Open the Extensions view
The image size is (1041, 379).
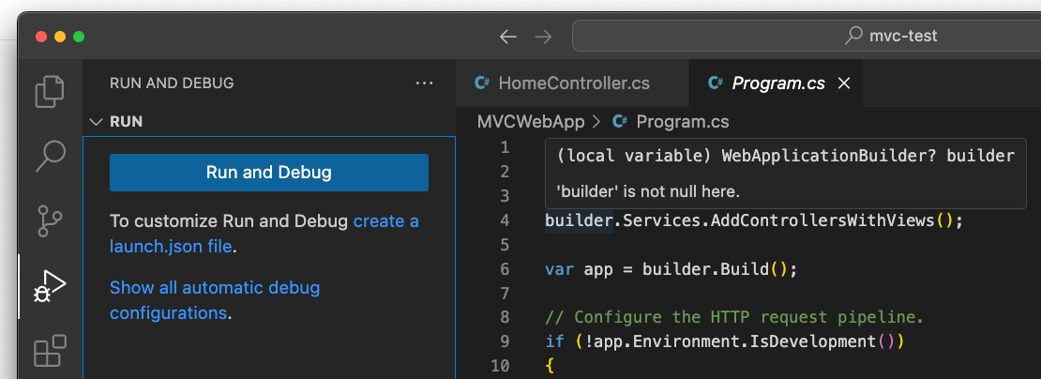coord(50,351)
